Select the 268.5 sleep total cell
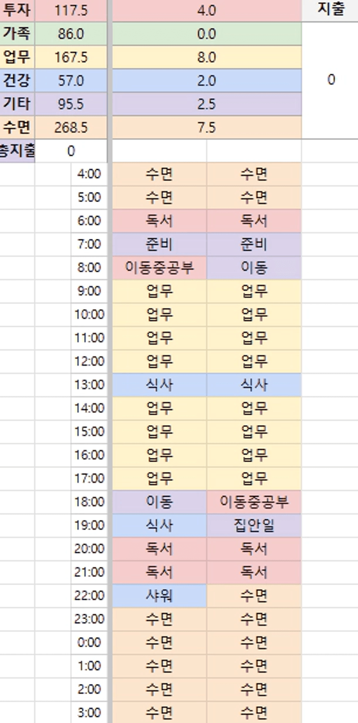358x723 pixels. pyautogui.click(x=71, y=127)
